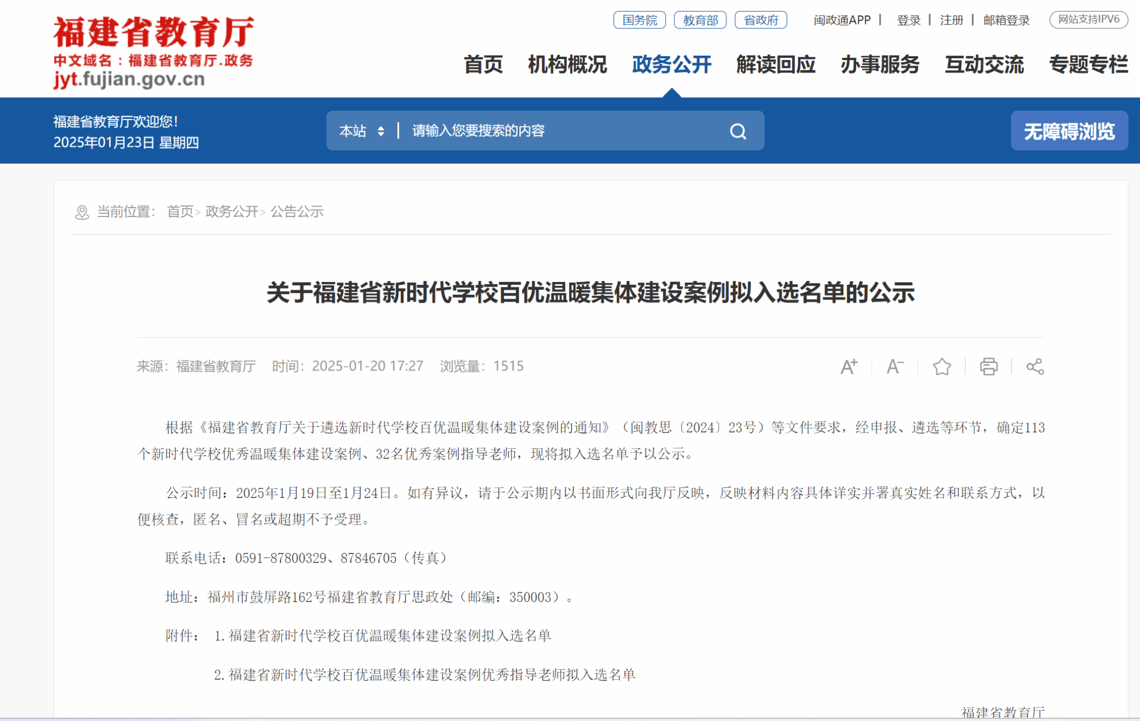Image resolution: width=1140 pixels, height=721 pixels.
Task: Expand the 本站 search scope dropdown
Action: 362,131
